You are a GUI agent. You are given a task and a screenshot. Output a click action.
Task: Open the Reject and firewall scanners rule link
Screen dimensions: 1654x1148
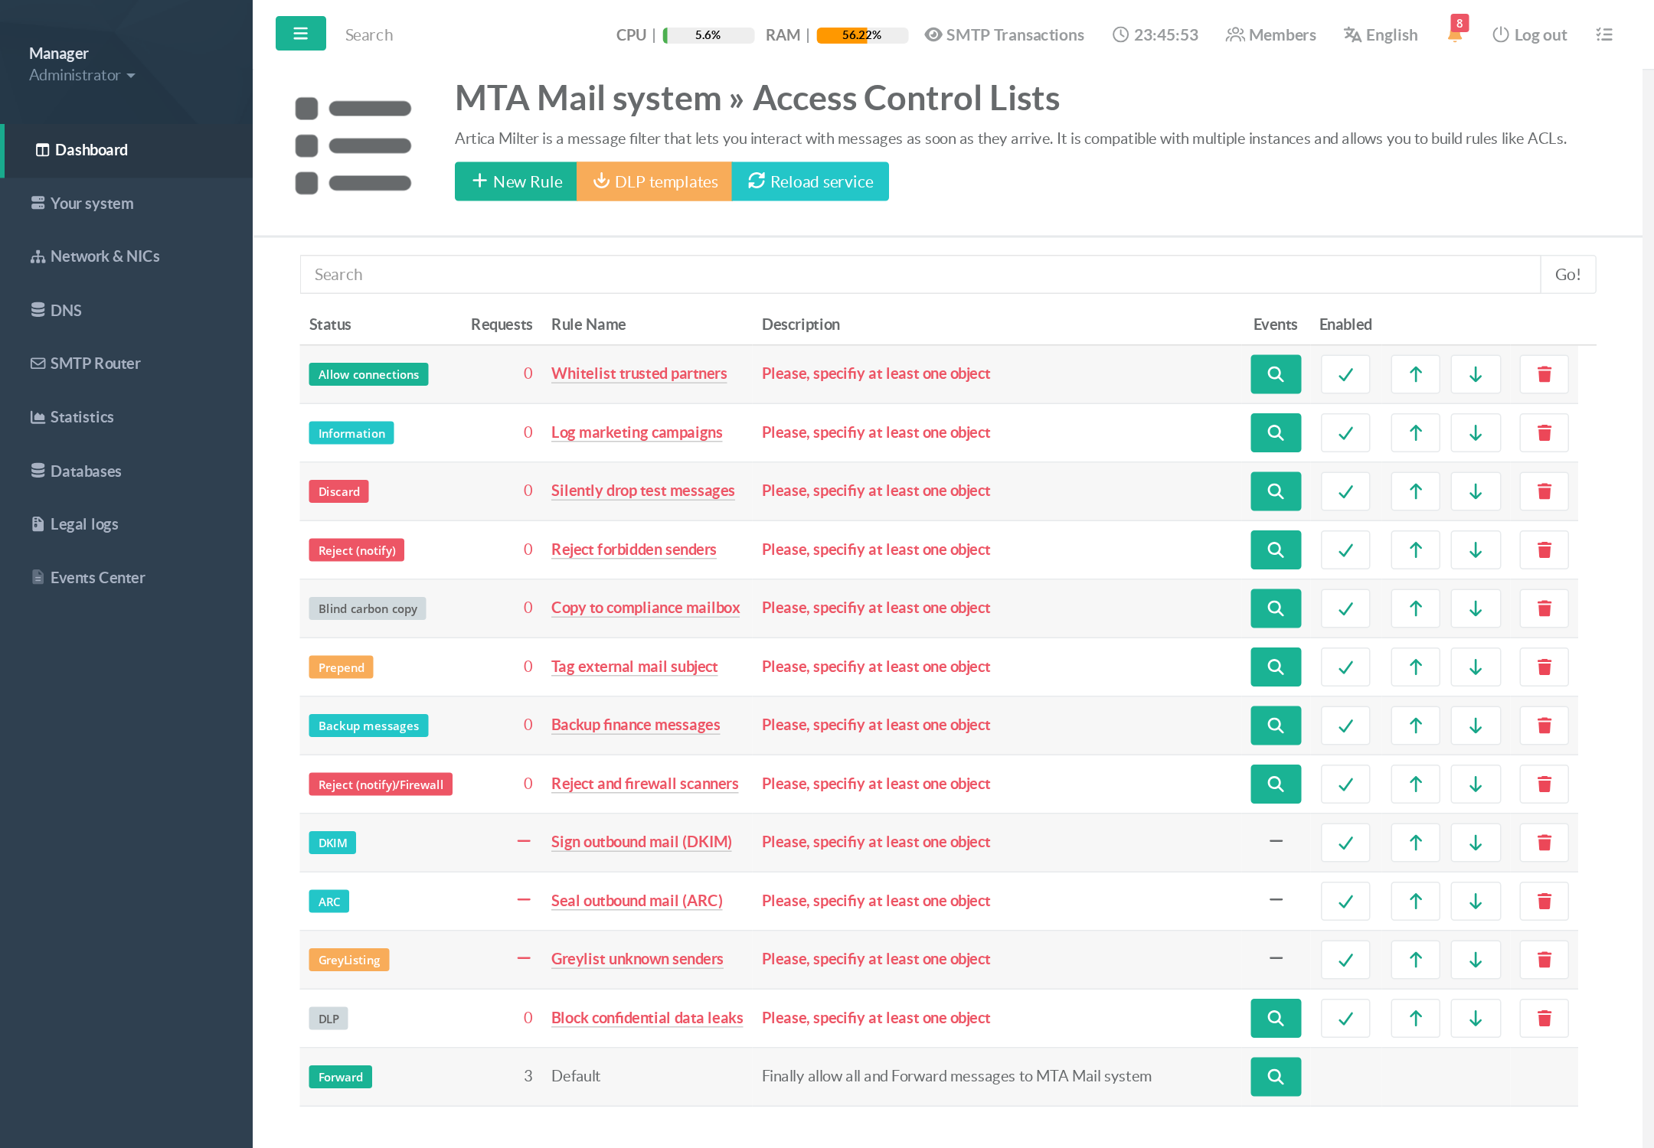tap(645, 784)
